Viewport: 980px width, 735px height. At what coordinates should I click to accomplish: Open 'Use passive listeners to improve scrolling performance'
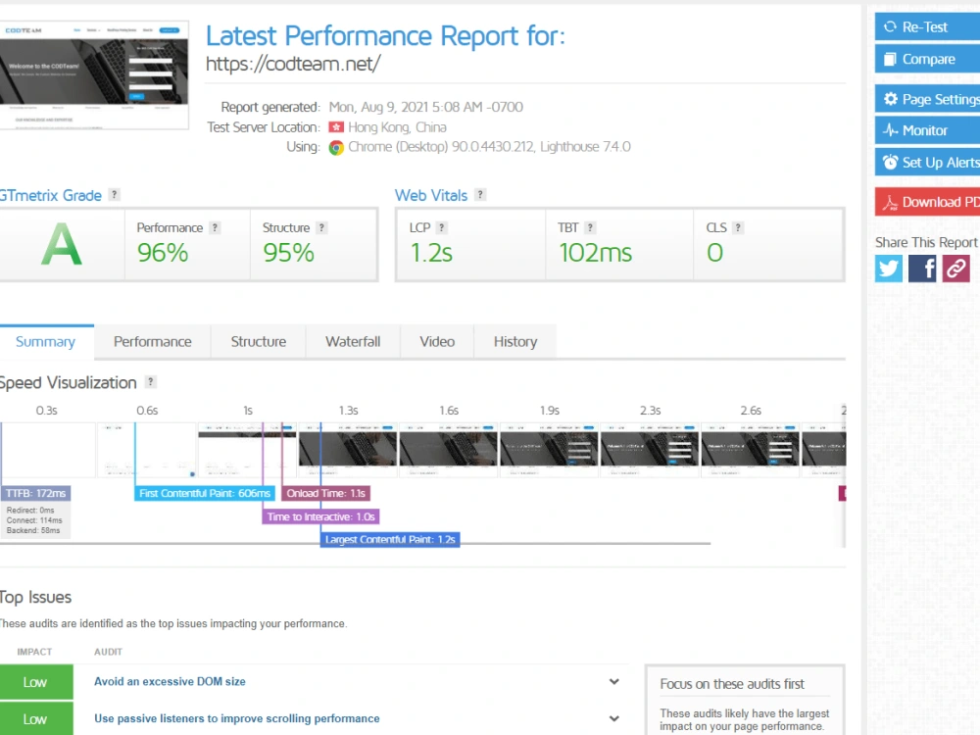(x=237, y=718)
